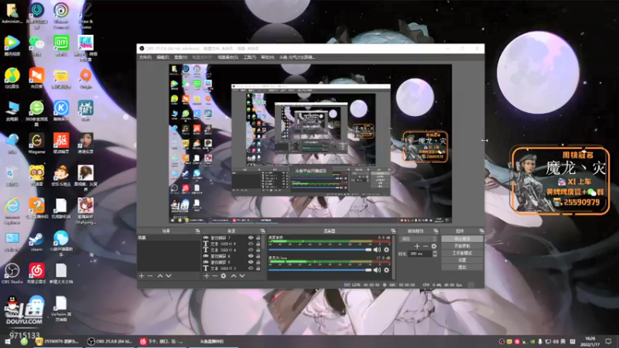Click the desktop audio volume slider
Screen dimensions: 619x348
(320, 250)
